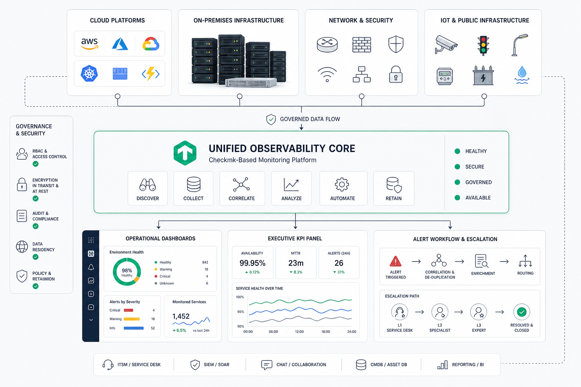
Task: Click the firewall brick wall icon
Action: (362, 45)
